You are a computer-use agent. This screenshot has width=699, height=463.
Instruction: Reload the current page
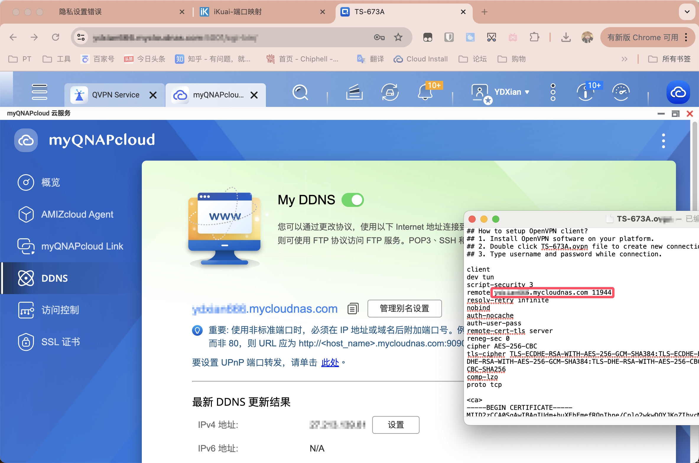pos(56,37)
